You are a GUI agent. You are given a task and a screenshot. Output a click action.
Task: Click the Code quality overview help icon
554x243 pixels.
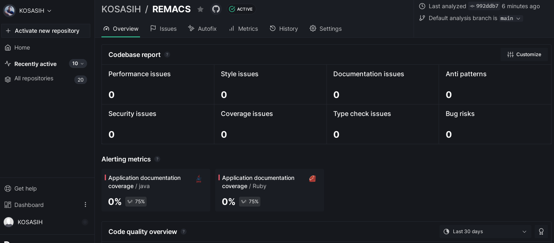coord(184,232)
